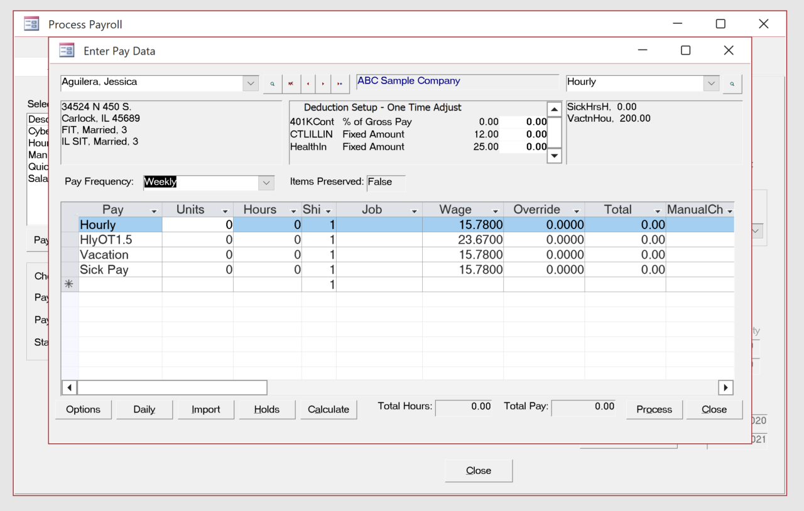Screen dimensions: 804x511
Task: Open the employee name dropdown
Action: click(x=251, y=82)
